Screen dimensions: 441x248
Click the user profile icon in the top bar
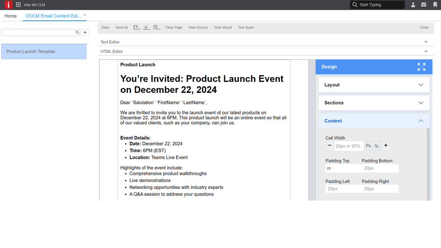tap(413, 4)
